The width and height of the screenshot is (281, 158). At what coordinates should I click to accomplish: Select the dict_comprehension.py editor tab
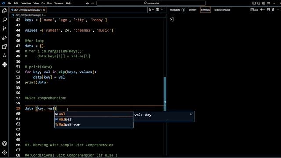point(28,10)
